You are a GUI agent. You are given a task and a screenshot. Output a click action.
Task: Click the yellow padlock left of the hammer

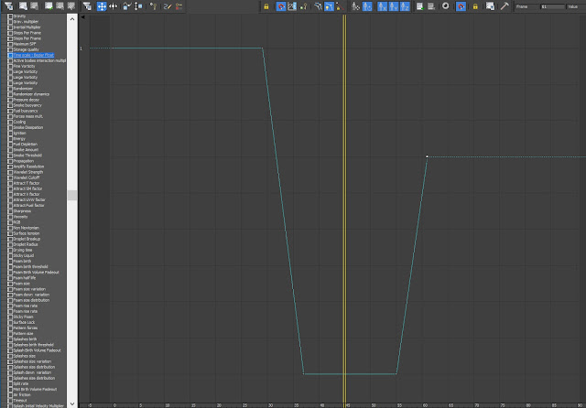[475, 6]
